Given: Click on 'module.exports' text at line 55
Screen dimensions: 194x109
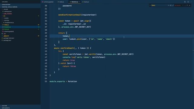Looking at the screenshot, I should coord(57,81).
